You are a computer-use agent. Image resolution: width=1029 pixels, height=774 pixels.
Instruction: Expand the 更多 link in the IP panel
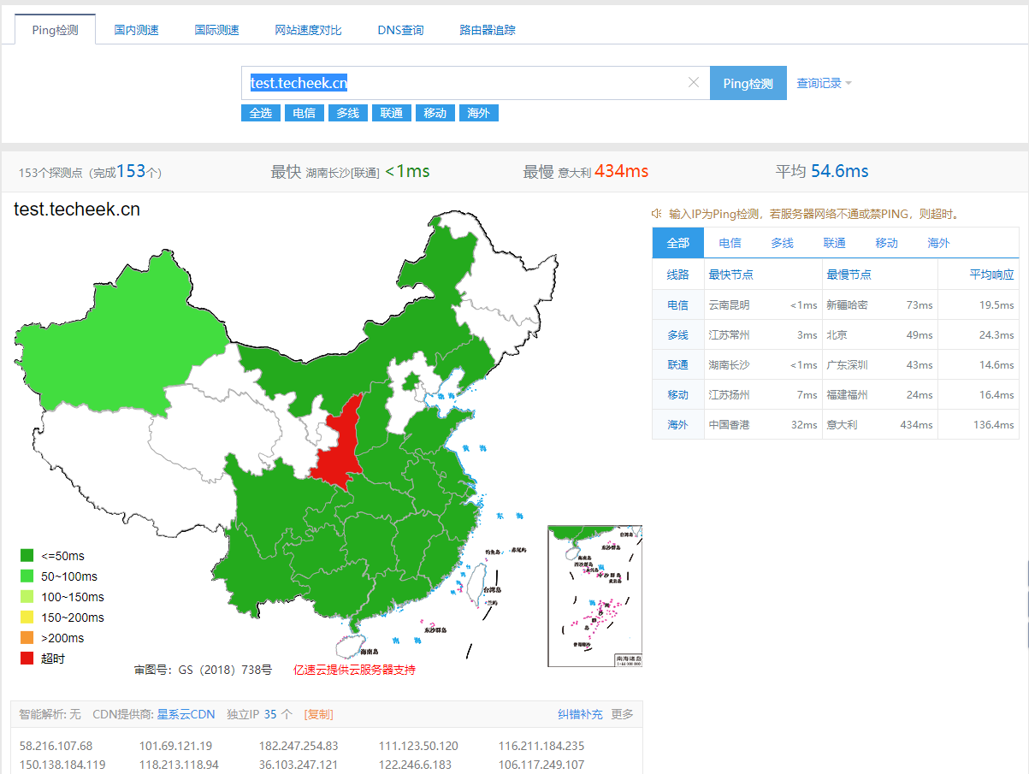coord(622,714)
